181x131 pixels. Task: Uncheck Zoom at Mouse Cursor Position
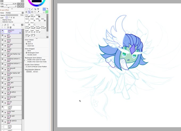(x=26, y=67)
